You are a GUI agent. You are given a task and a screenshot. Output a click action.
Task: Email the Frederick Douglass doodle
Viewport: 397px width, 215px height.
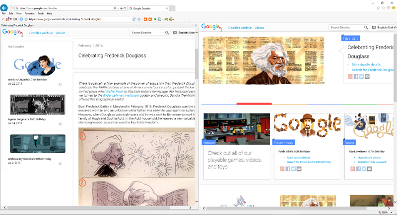tap(367, 77)
